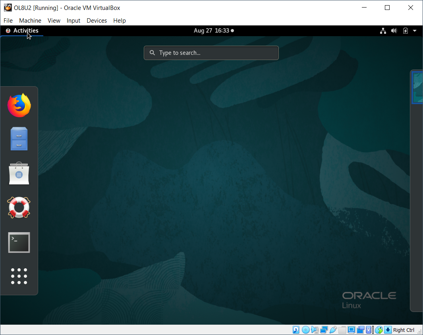The height and width of the screenshot is (335, 423).
Task: Click the volume icon in the top bar
Action: [394, 31]
